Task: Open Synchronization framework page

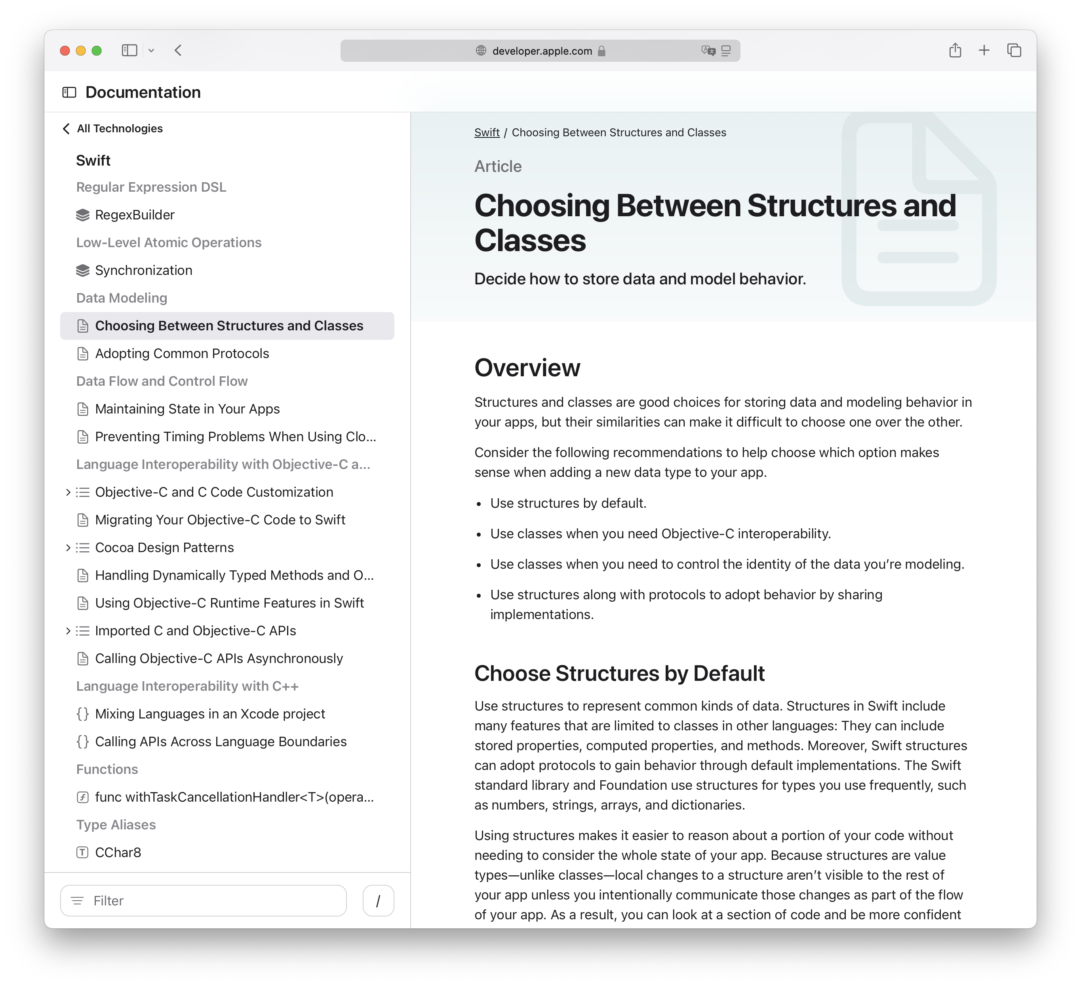Action: (x=144, y=271)
